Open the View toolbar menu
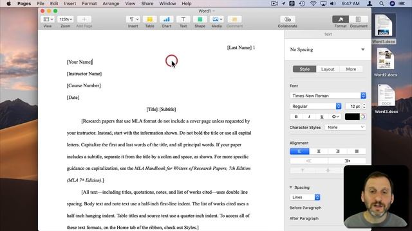 (48, 19)
